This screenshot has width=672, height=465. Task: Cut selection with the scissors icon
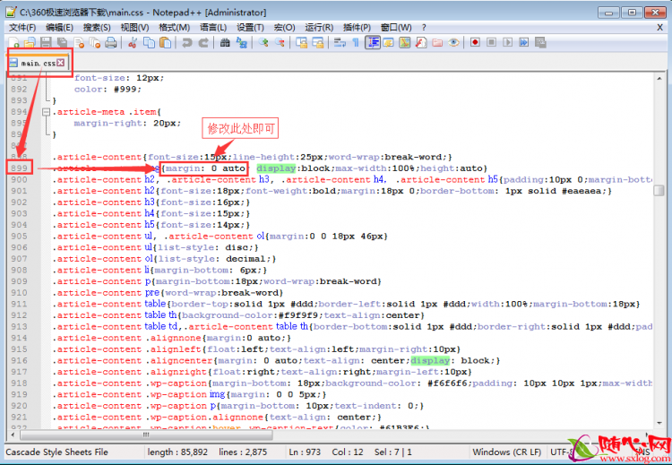pos(133,42)
